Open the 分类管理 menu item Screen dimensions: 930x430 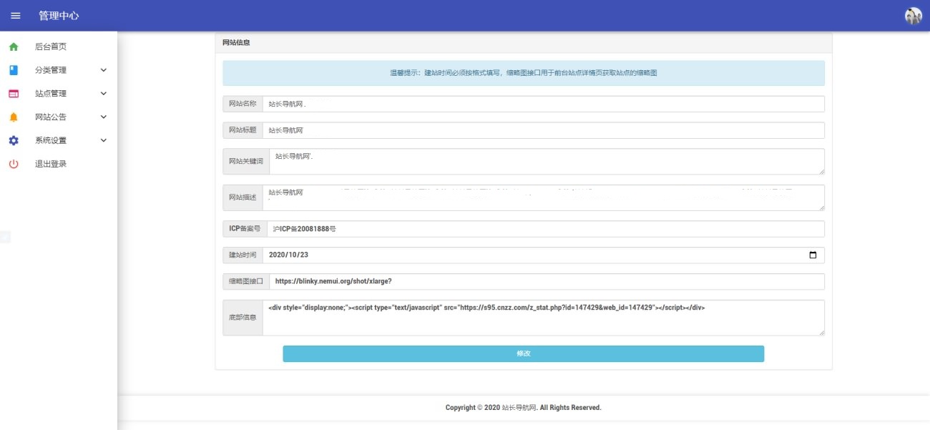(x=59, y=70)
